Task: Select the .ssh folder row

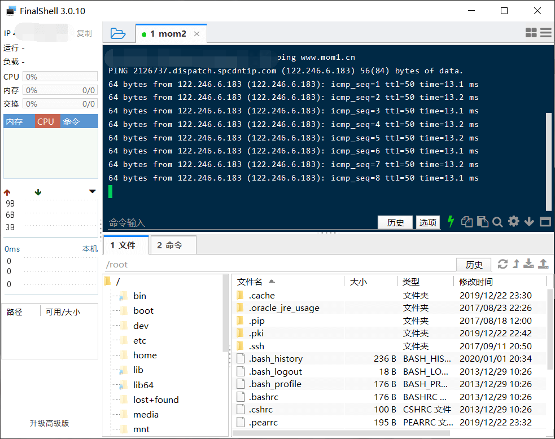Action: coord(390,346)
